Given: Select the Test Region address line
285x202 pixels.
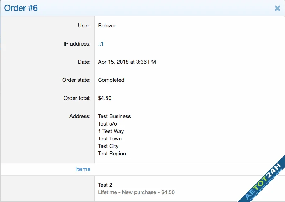Looking at the screenshot, I should click(112, 154).
